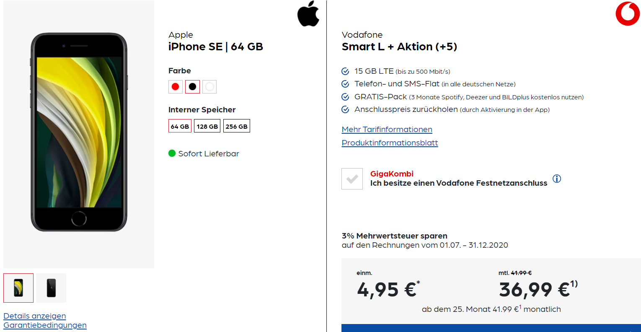Choose the black color swatch
This screenshot has width=641, height=332.
(x=192, y=87)
